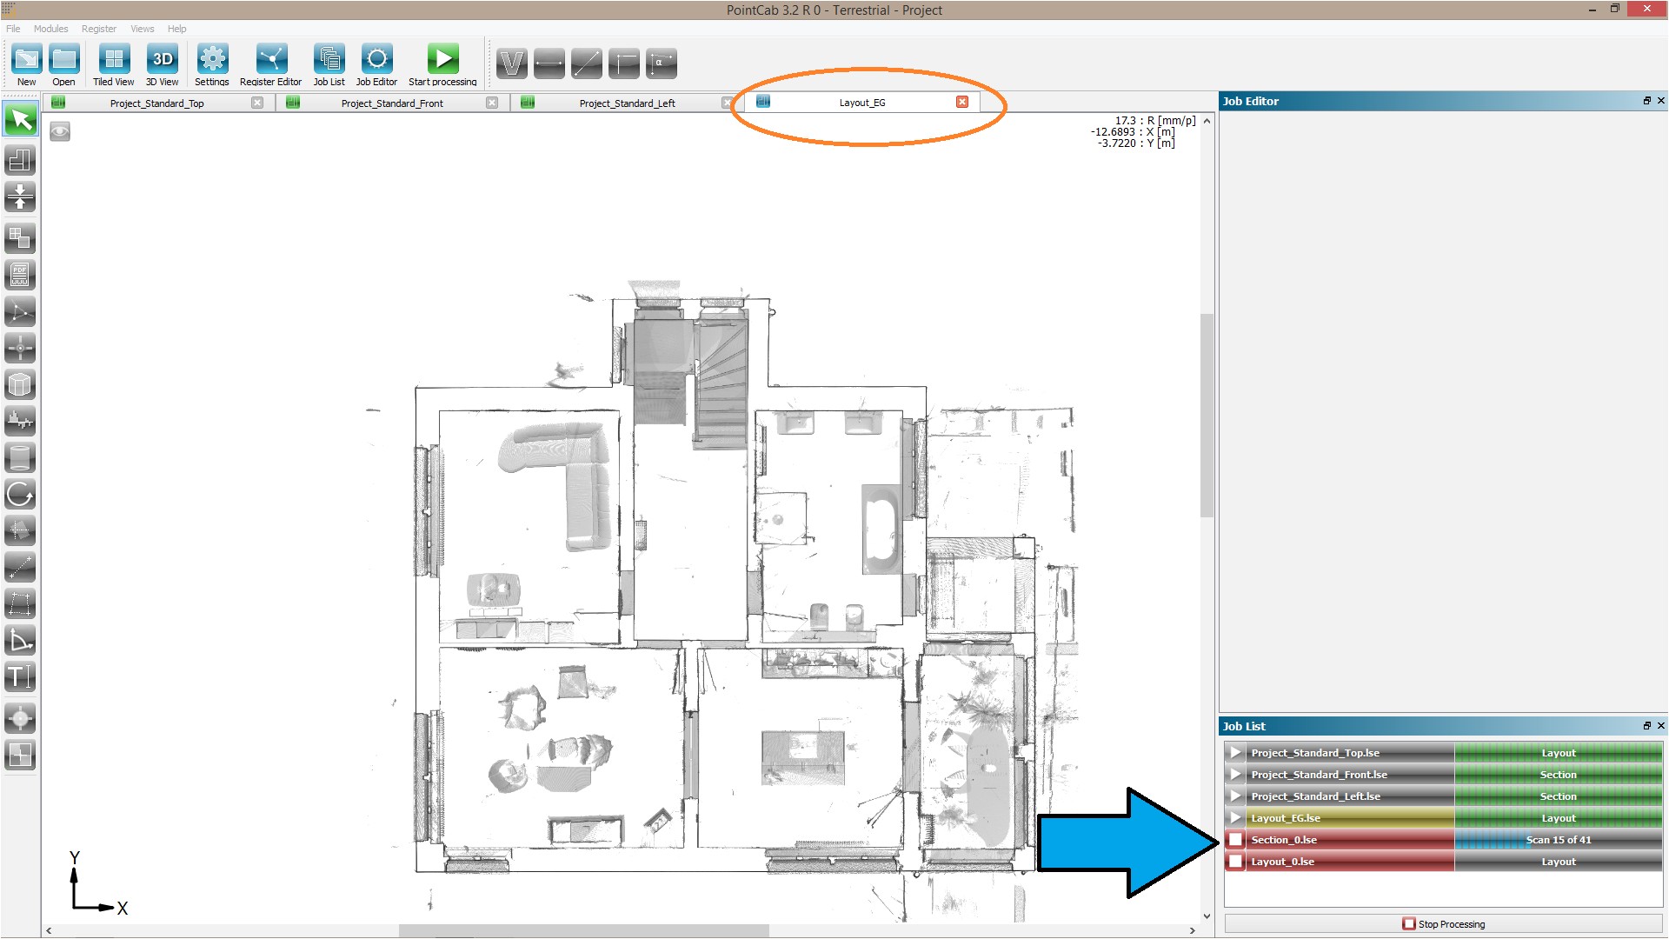Switch to Layout_EG tab

[861, 102]
